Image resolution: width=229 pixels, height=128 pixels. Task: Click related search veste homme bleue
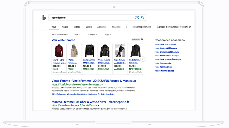click(x=163, y=67)
